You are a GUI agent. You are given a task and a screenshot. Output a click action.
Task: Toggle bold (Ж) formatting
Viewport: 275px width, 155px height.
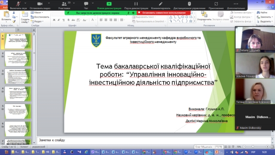click(54, 20)
